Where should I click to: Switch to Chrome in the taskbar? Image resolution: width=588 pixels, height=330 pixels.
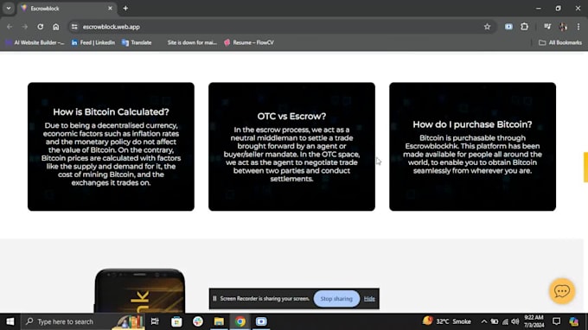pos(240,321)
